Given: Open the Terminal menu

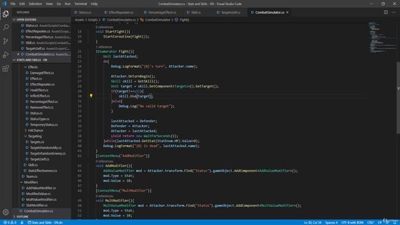Looking at the screenshot, I should 81,4.
